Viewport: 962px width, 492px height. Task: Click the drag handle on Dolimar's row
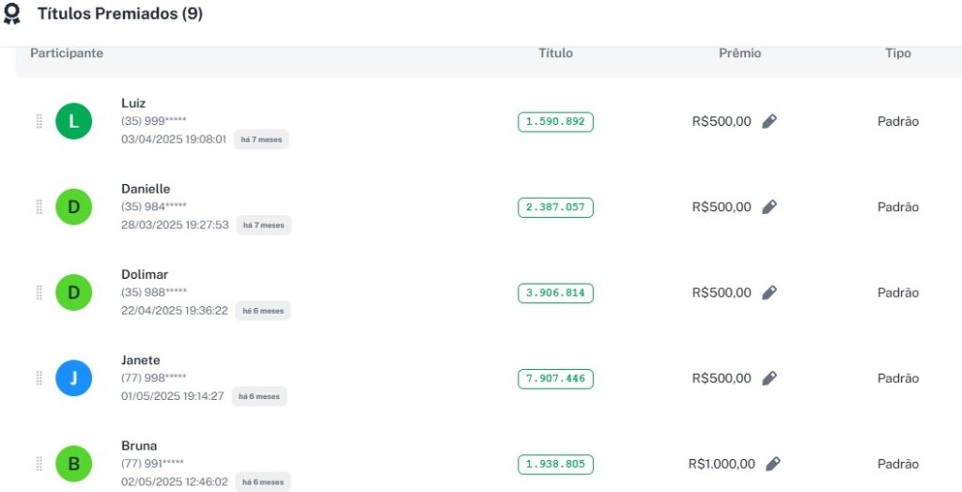coord(39,293)
